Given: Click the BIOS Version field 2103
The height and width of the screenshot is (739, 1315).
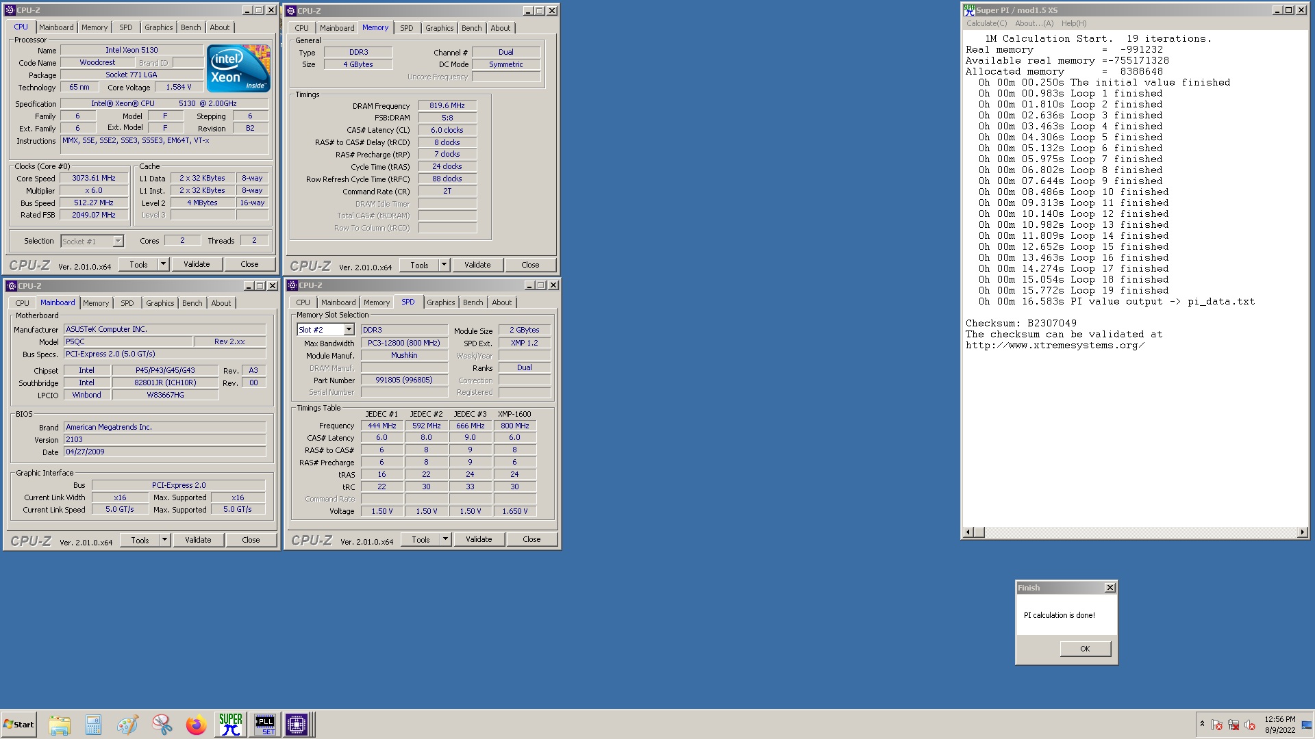Looking at the screenshot, I should pyautogui.click(x=164, y=440).
